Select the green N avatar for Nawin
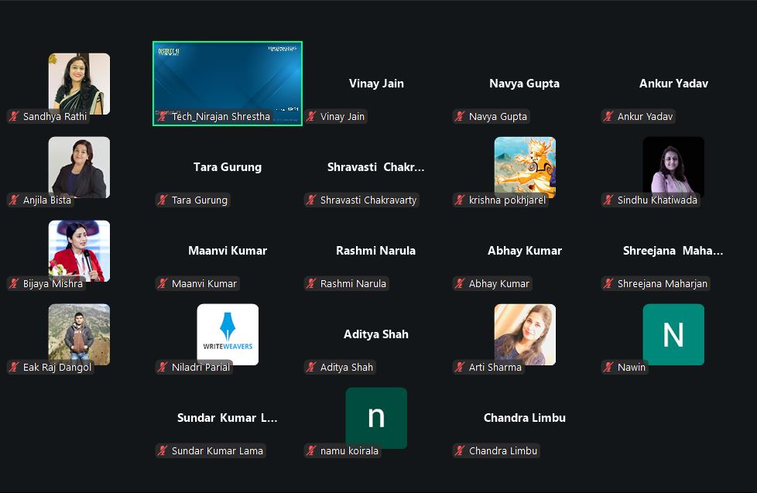Screen dimensions: 757x493 tap(673, 334)
